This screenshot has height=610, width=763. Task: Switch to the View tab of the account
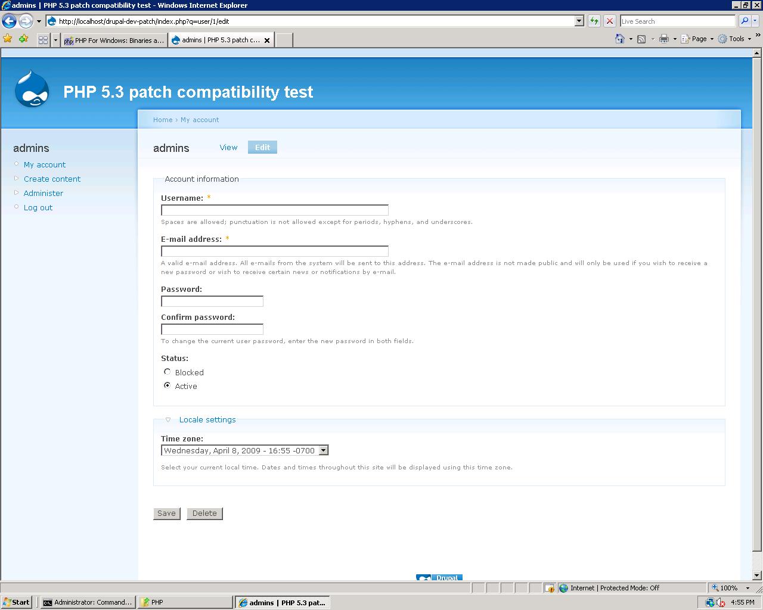[228, 147]
